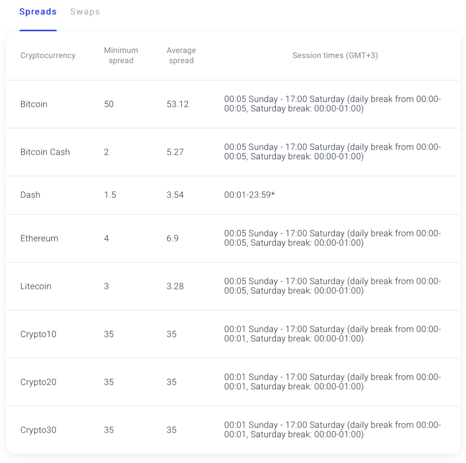Click Litecoin average spread 3.28
Screen dimensions: 466x463
(175, 286)
